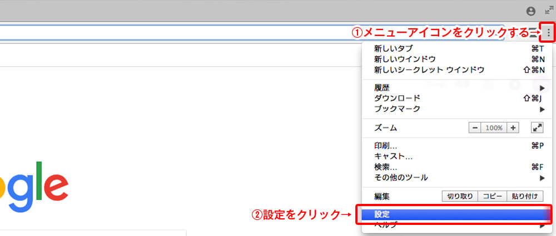Toggle fullscreen icon beside zoom controls
Screen dimensions: 556x236
537,128
